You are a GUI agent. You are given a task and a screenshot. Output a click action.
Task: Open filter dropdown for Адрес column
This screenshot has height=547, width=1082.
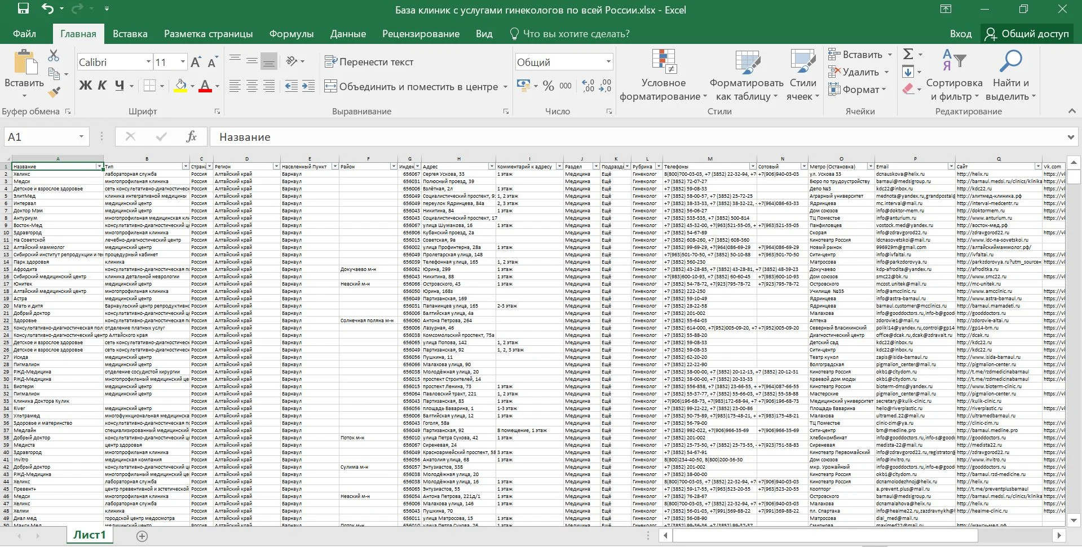[x=492, y=166]
